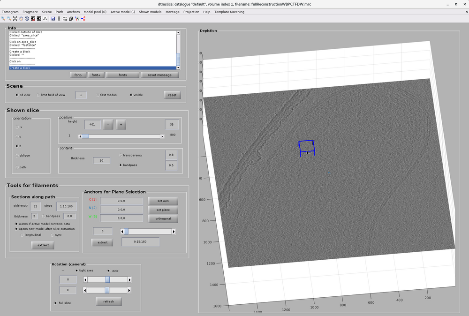
Task: Click the save tomogram floppy disk icon
Action: [53, 19]
